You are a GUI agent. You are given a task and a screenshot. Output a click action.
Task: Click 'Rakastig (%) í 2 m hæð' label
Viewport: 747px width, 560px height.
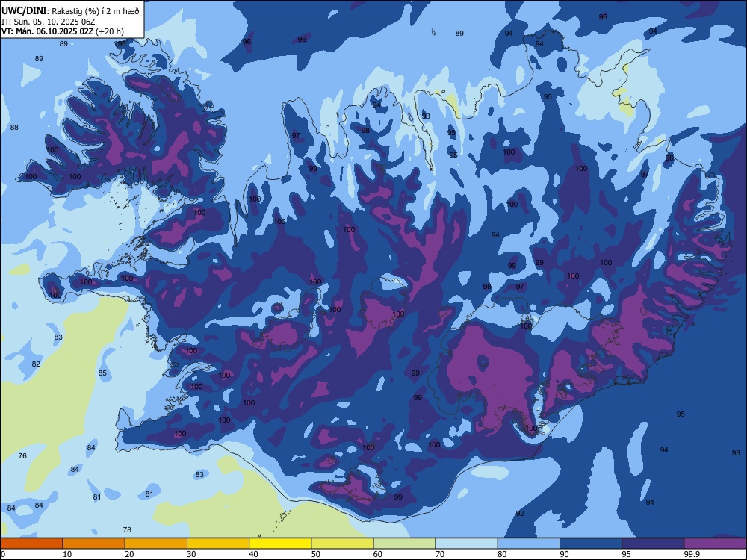96,11
